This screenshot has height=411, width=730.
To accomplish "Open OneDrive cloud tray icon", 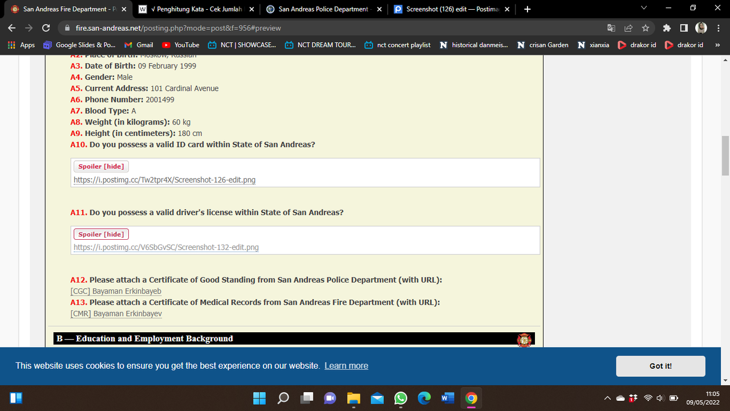I will [x=620, y=398].
